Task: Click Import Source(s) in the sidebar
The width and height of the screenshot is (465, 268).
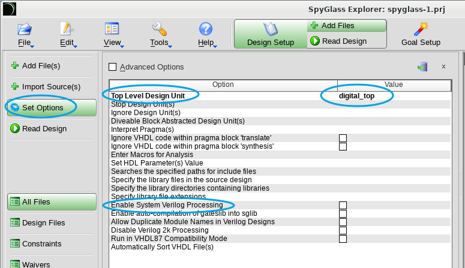Action: [51, 86]
